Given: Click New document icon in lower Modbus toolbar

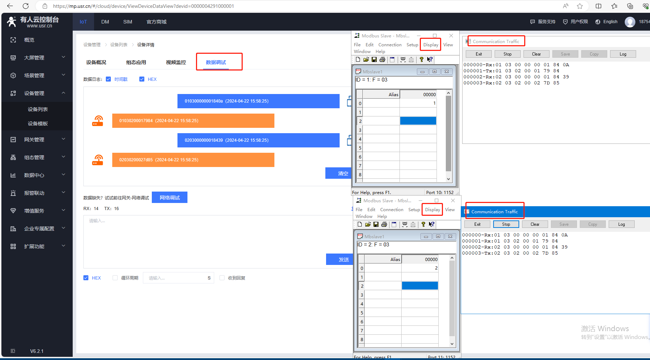Looking at the screenshot, I should click(x=360, y=224).
